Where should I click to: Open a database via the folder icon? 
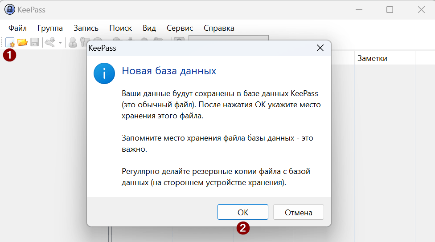pyautogui.click(x=22, y=42)
